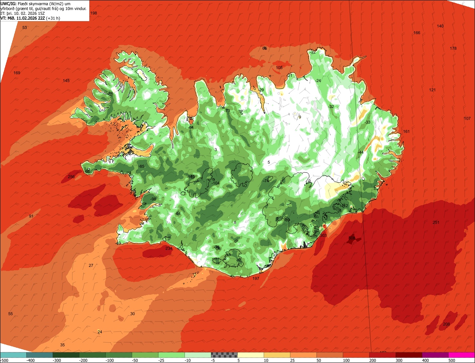This screenshot has width=475, height=363.
Task: Click the map value 161
Action: point(406,131)
